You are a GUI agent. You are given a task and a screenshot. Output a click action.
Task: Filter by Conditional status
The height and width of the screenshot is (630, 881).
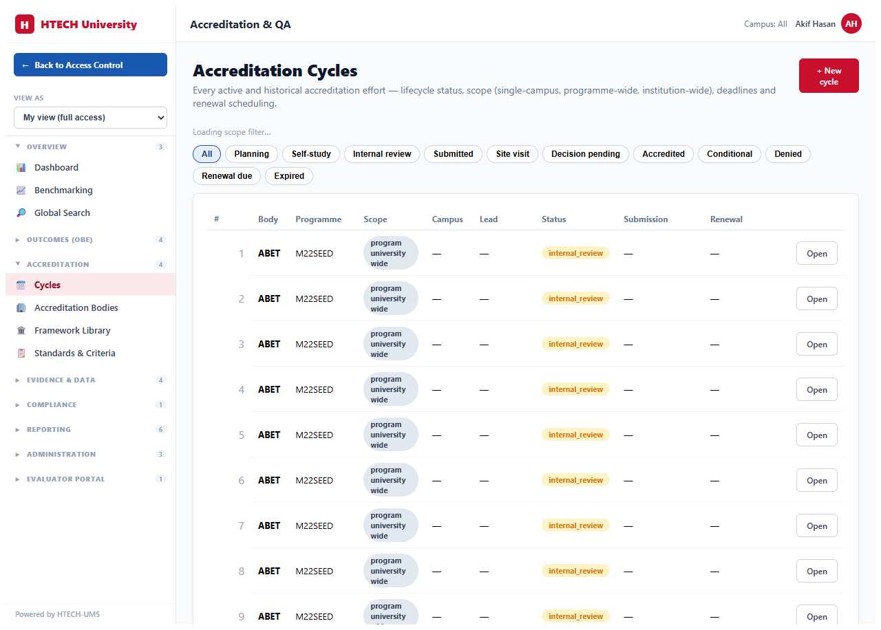[730, 154]
